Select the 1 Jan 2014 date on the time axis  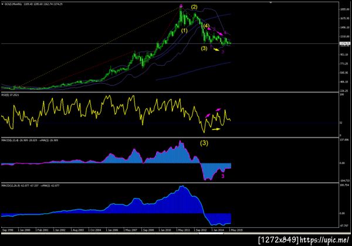click(218, 230)
